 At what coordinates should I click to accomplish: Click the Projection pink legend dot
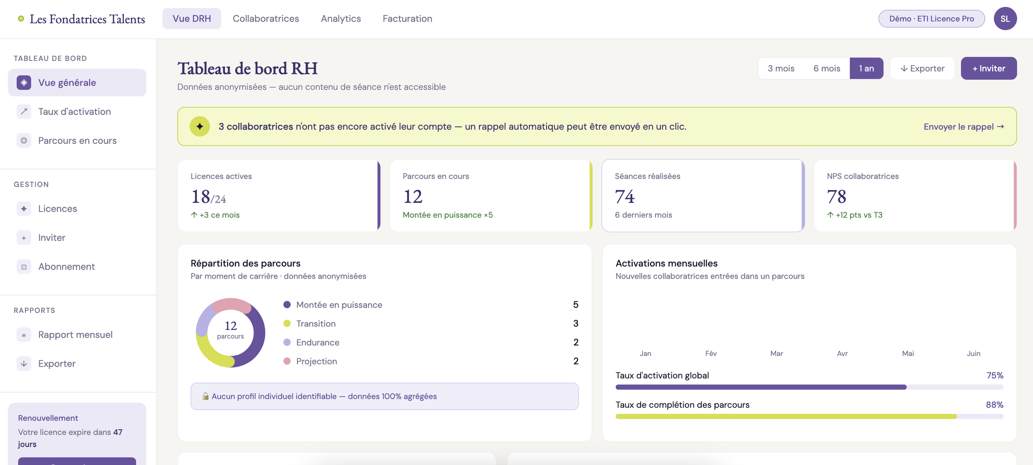(x=287, y=361)
